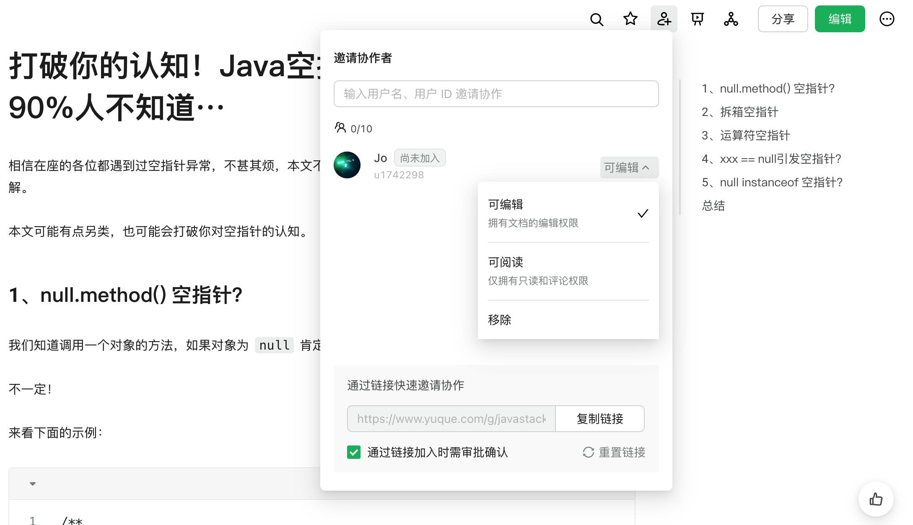This screenshot has width=913, height=525.
Task: Click the 分享 share button
Action: pos(783,19)
